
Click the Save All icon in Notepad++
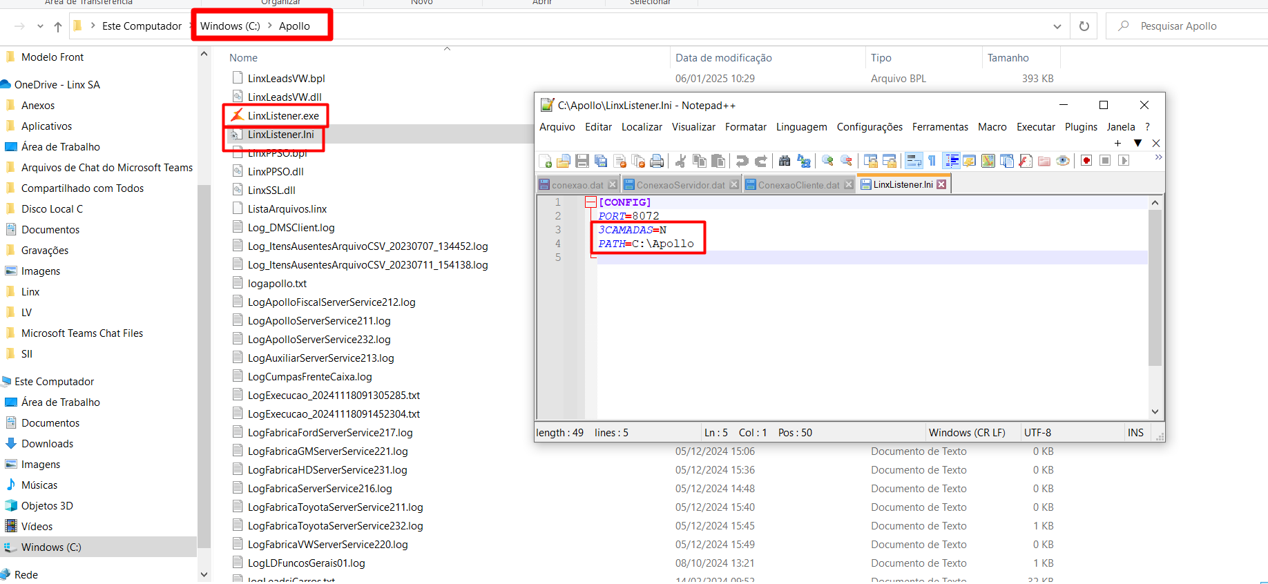pos(601,161)
